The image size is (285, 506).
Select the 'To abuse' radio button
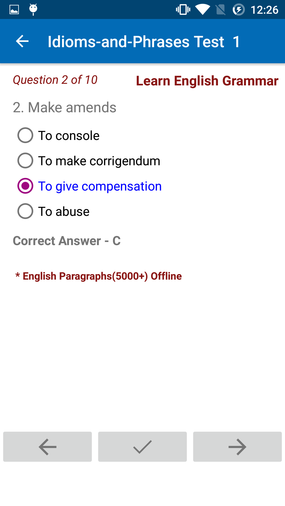tap(25, 211)
